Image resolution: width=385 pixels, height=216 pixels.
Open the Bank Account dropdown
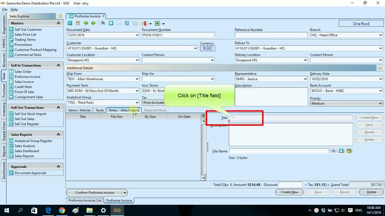pos(380,91)
